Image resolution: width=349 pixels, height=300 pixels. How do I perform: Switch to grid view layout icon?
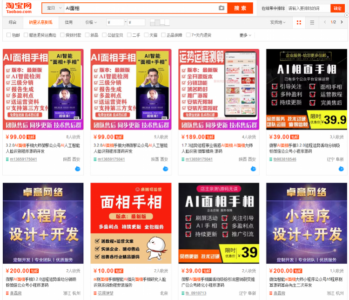299,22
